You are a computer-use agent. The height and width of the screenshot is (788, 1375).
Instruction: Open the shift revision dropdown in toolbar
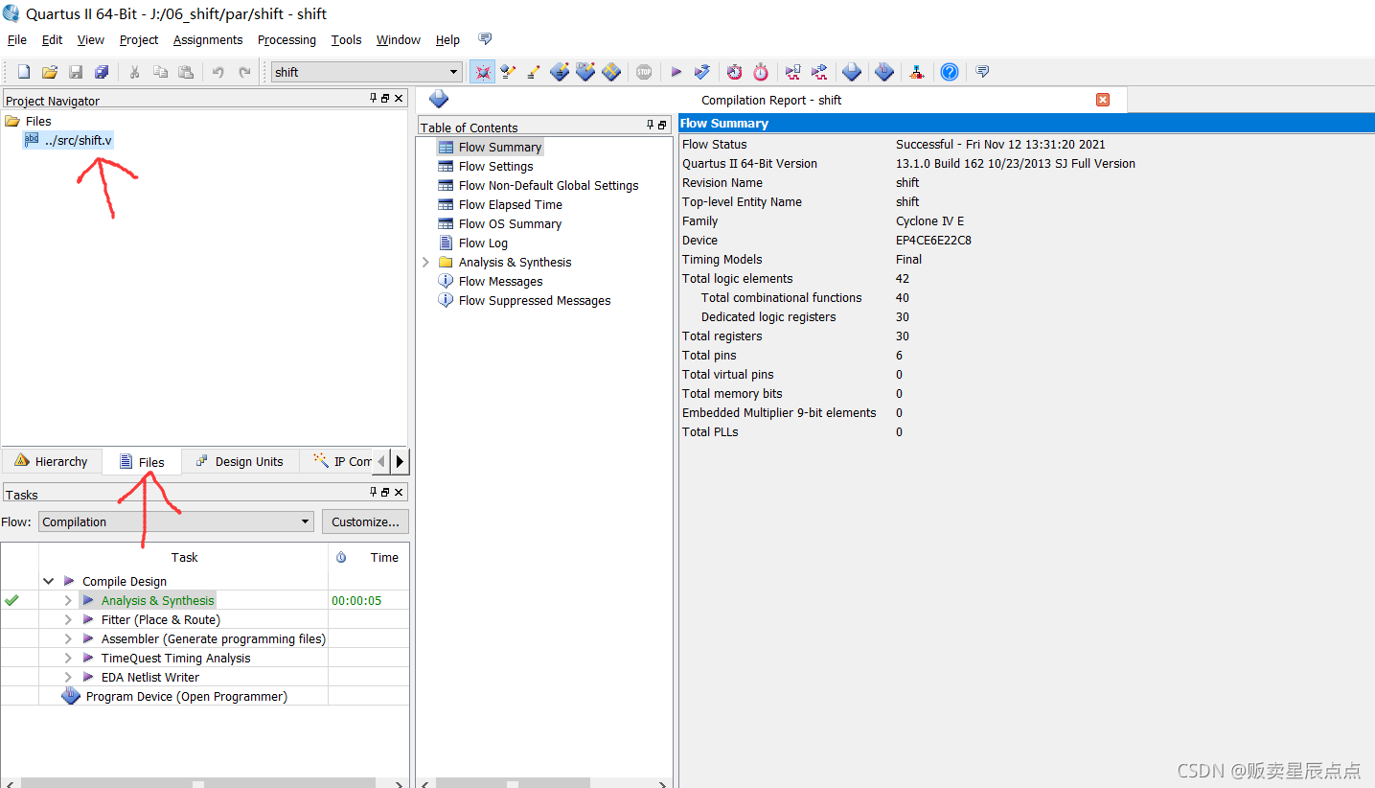click(x=454, y=72)
